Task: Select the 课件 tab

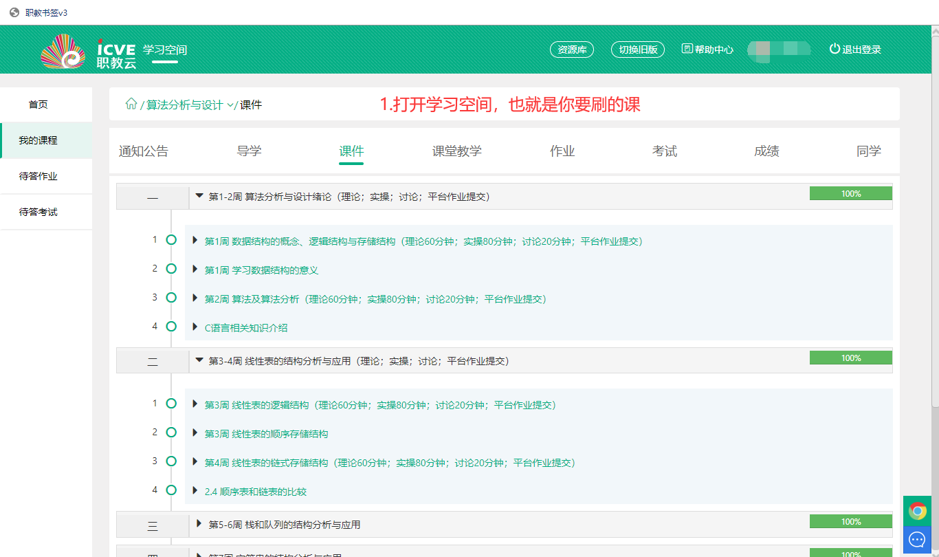Action: (x=351, y=151)
